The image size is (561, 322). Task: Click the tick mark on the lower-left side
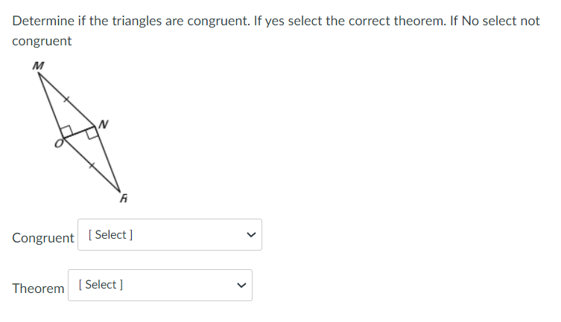coord(91,167)
